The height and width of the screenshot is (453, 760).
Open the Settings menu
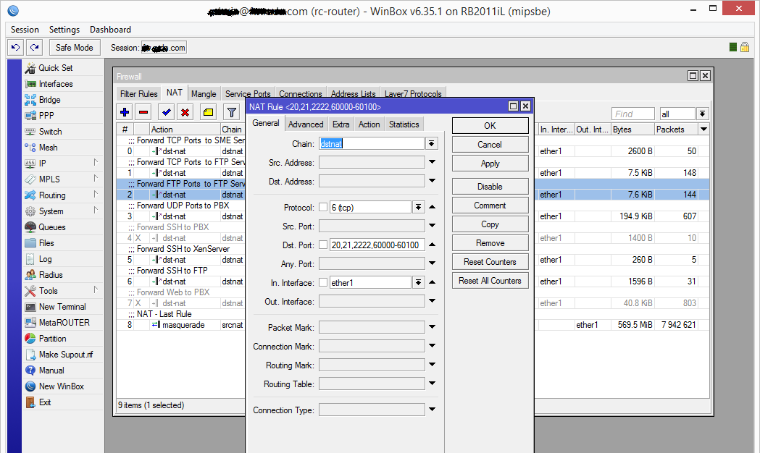pyautogui.click(x=64, y=30)
